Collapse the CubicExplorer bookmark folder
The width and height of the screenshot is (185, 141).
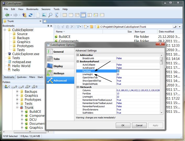click(5, 30)
